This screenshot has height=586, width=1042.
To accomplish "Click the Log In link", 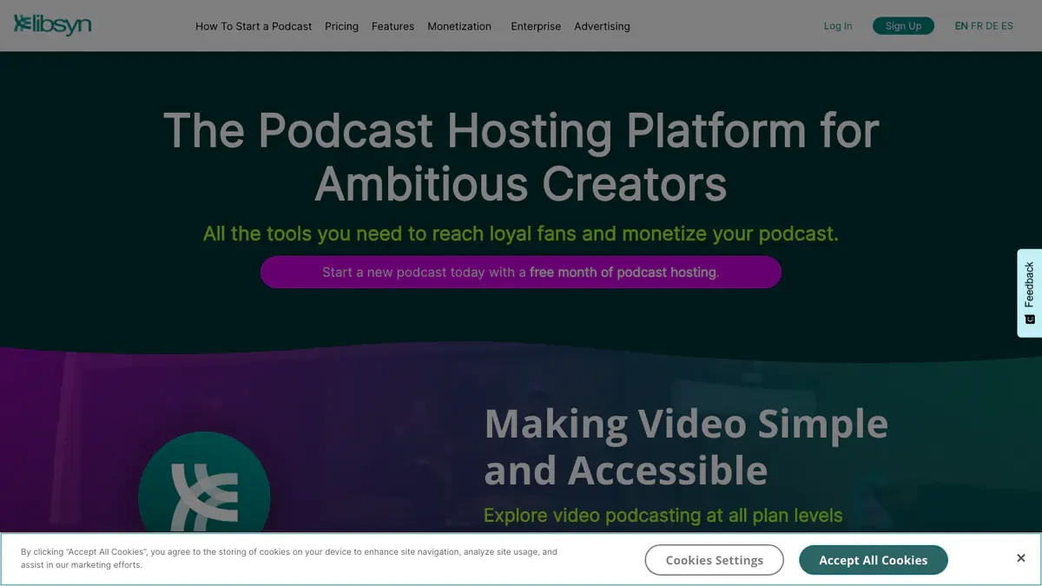I will coord(838,26).
